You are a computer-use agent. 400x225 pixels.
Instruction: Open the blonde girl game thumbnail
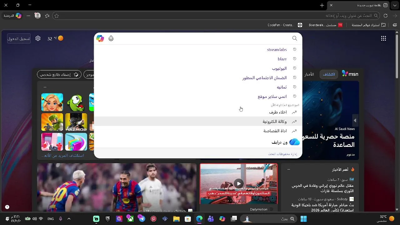click(52, 102)
